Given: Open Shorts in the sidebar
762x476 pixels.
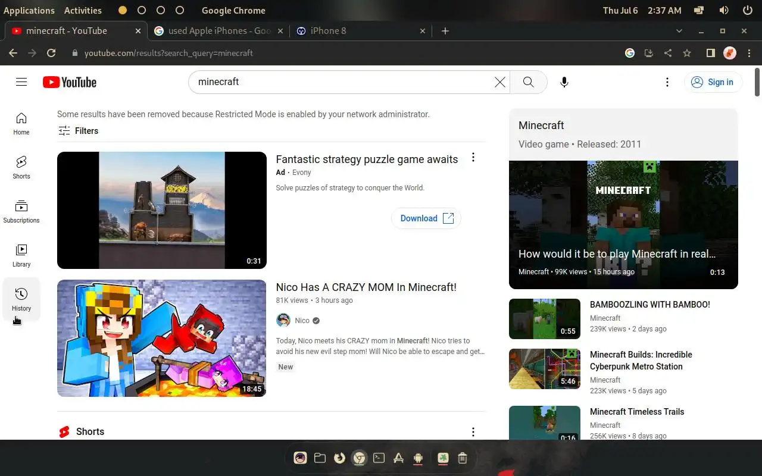Looking at the screenshot, I should (x=21, y=168).
